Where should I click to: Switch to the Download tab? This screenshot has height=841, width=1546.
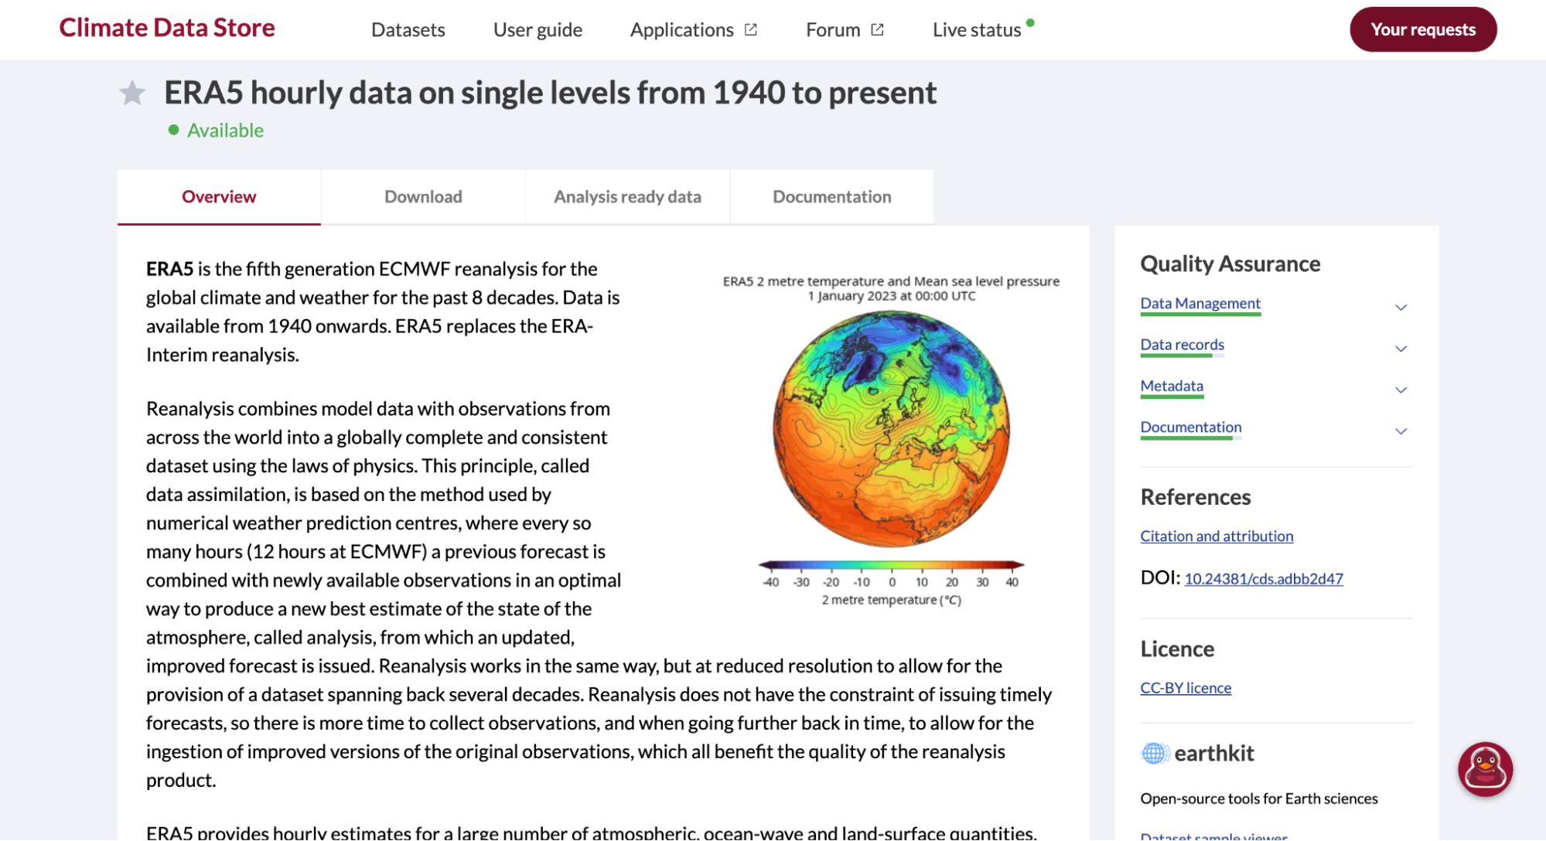point(423,197)
